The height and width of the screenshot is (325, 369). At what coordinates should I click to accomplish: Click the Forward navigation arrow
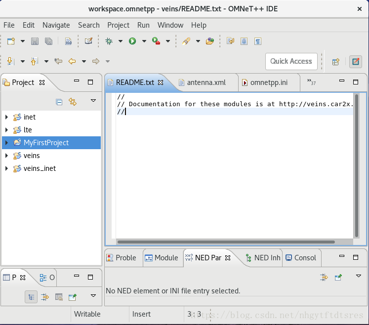pyautogui.click(x=96, y=61)
